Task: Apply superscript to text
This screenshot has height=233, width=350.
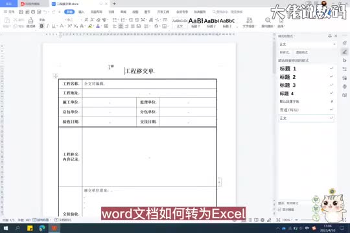Action: point(69,26)
